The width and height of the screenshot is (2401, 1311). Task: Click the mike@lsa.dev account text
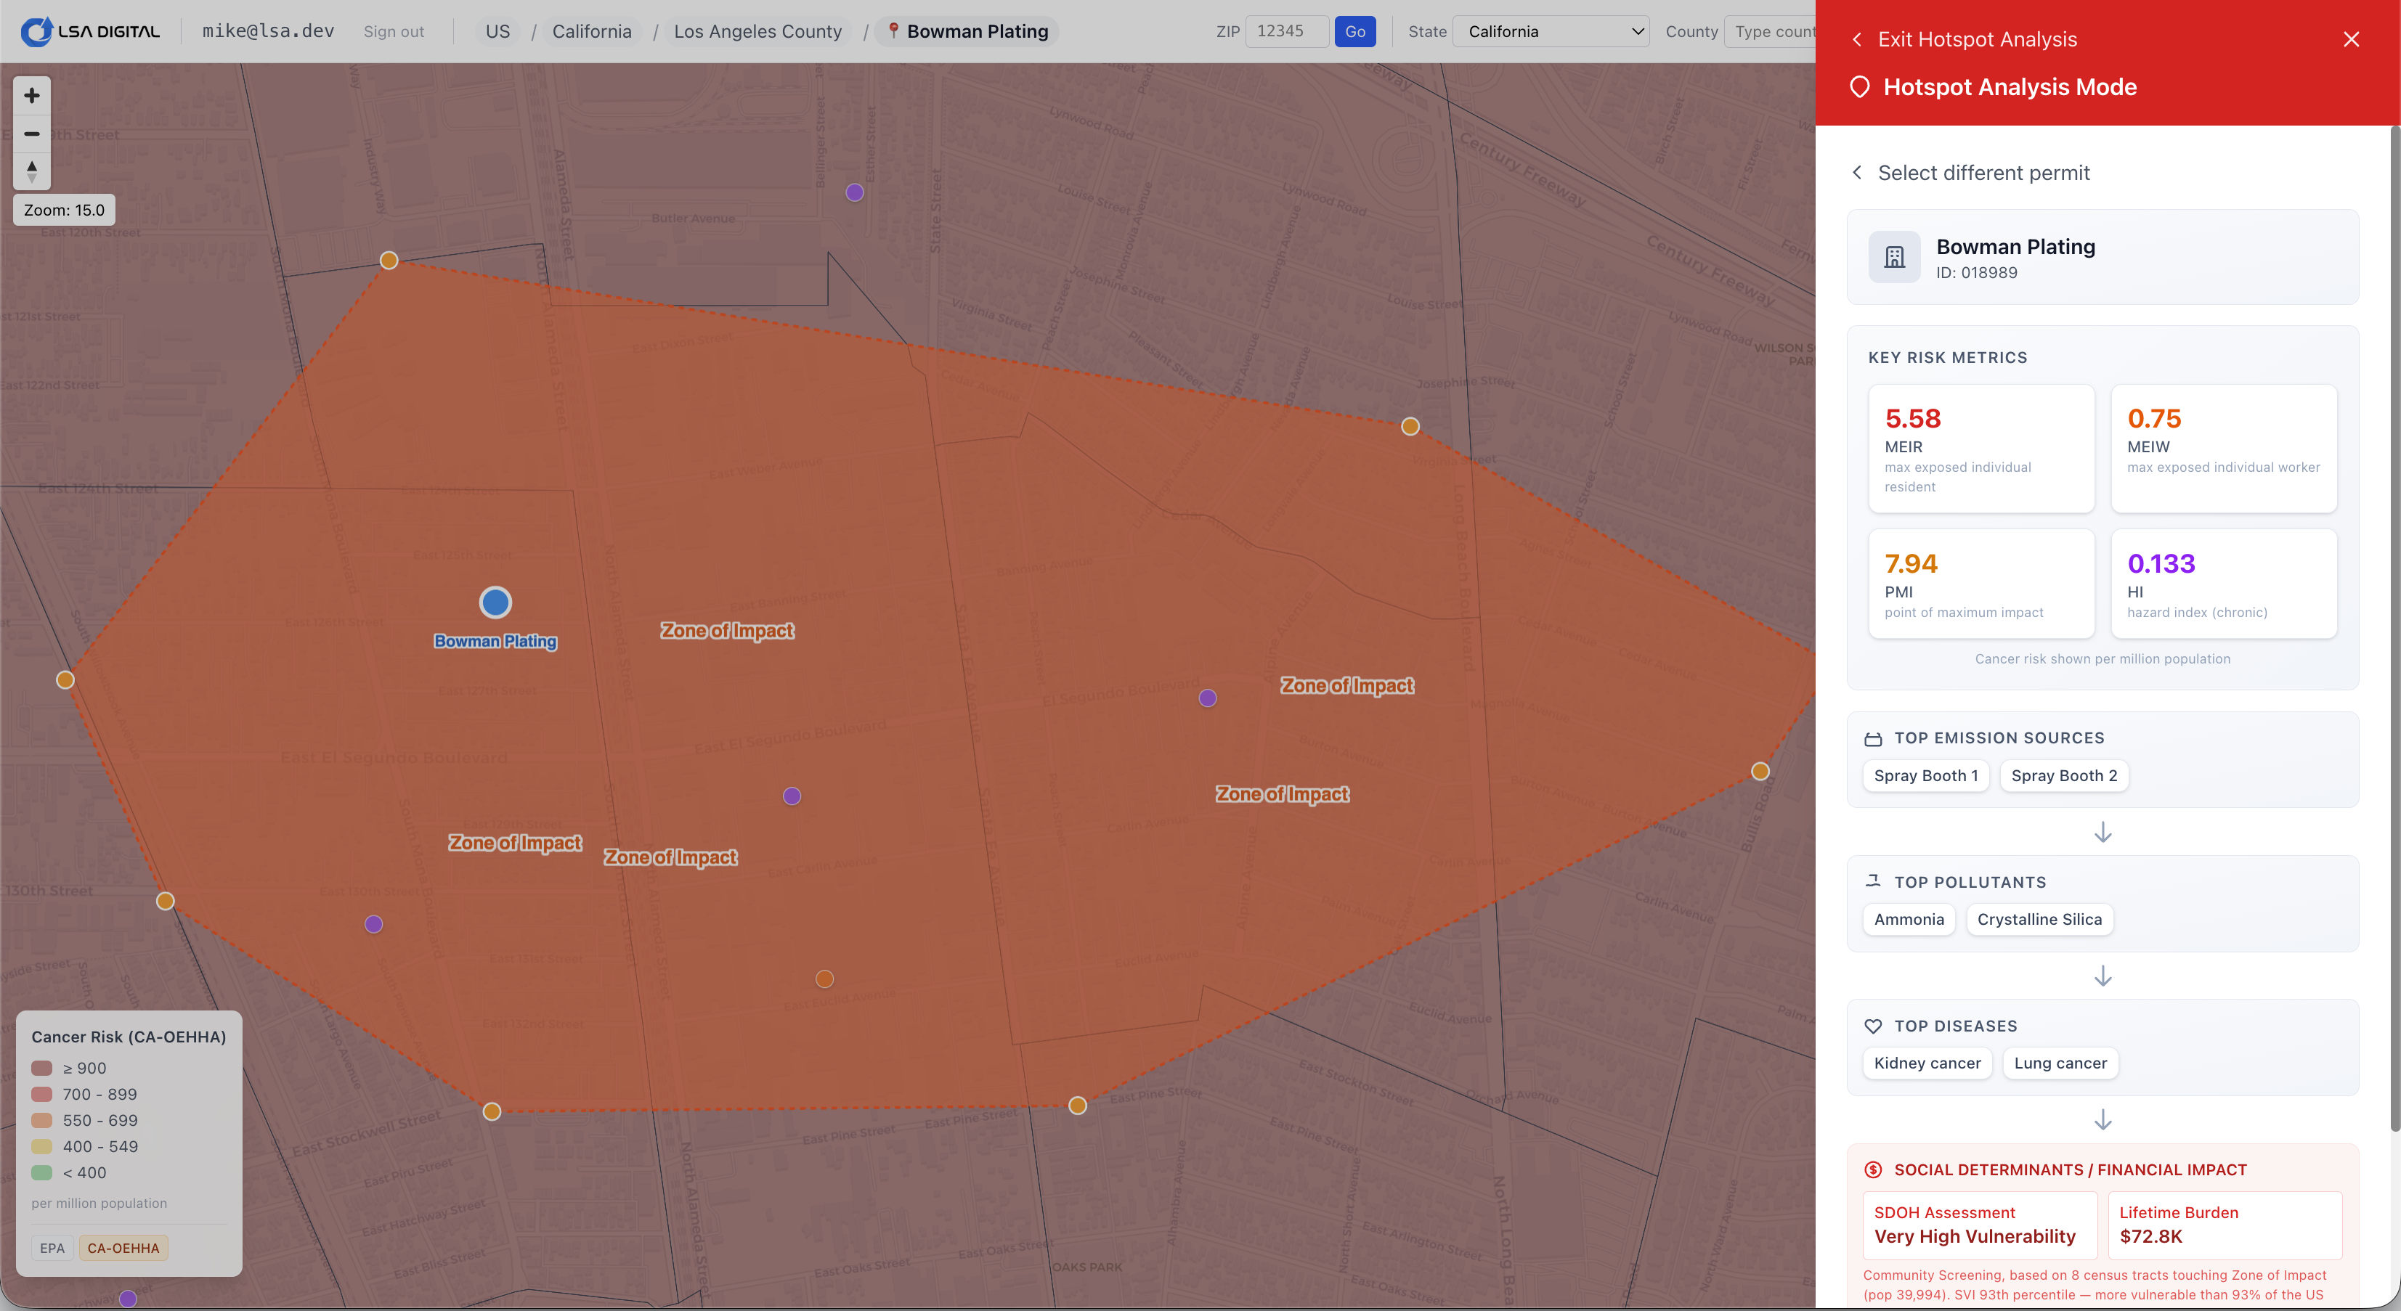coord(269,30)
